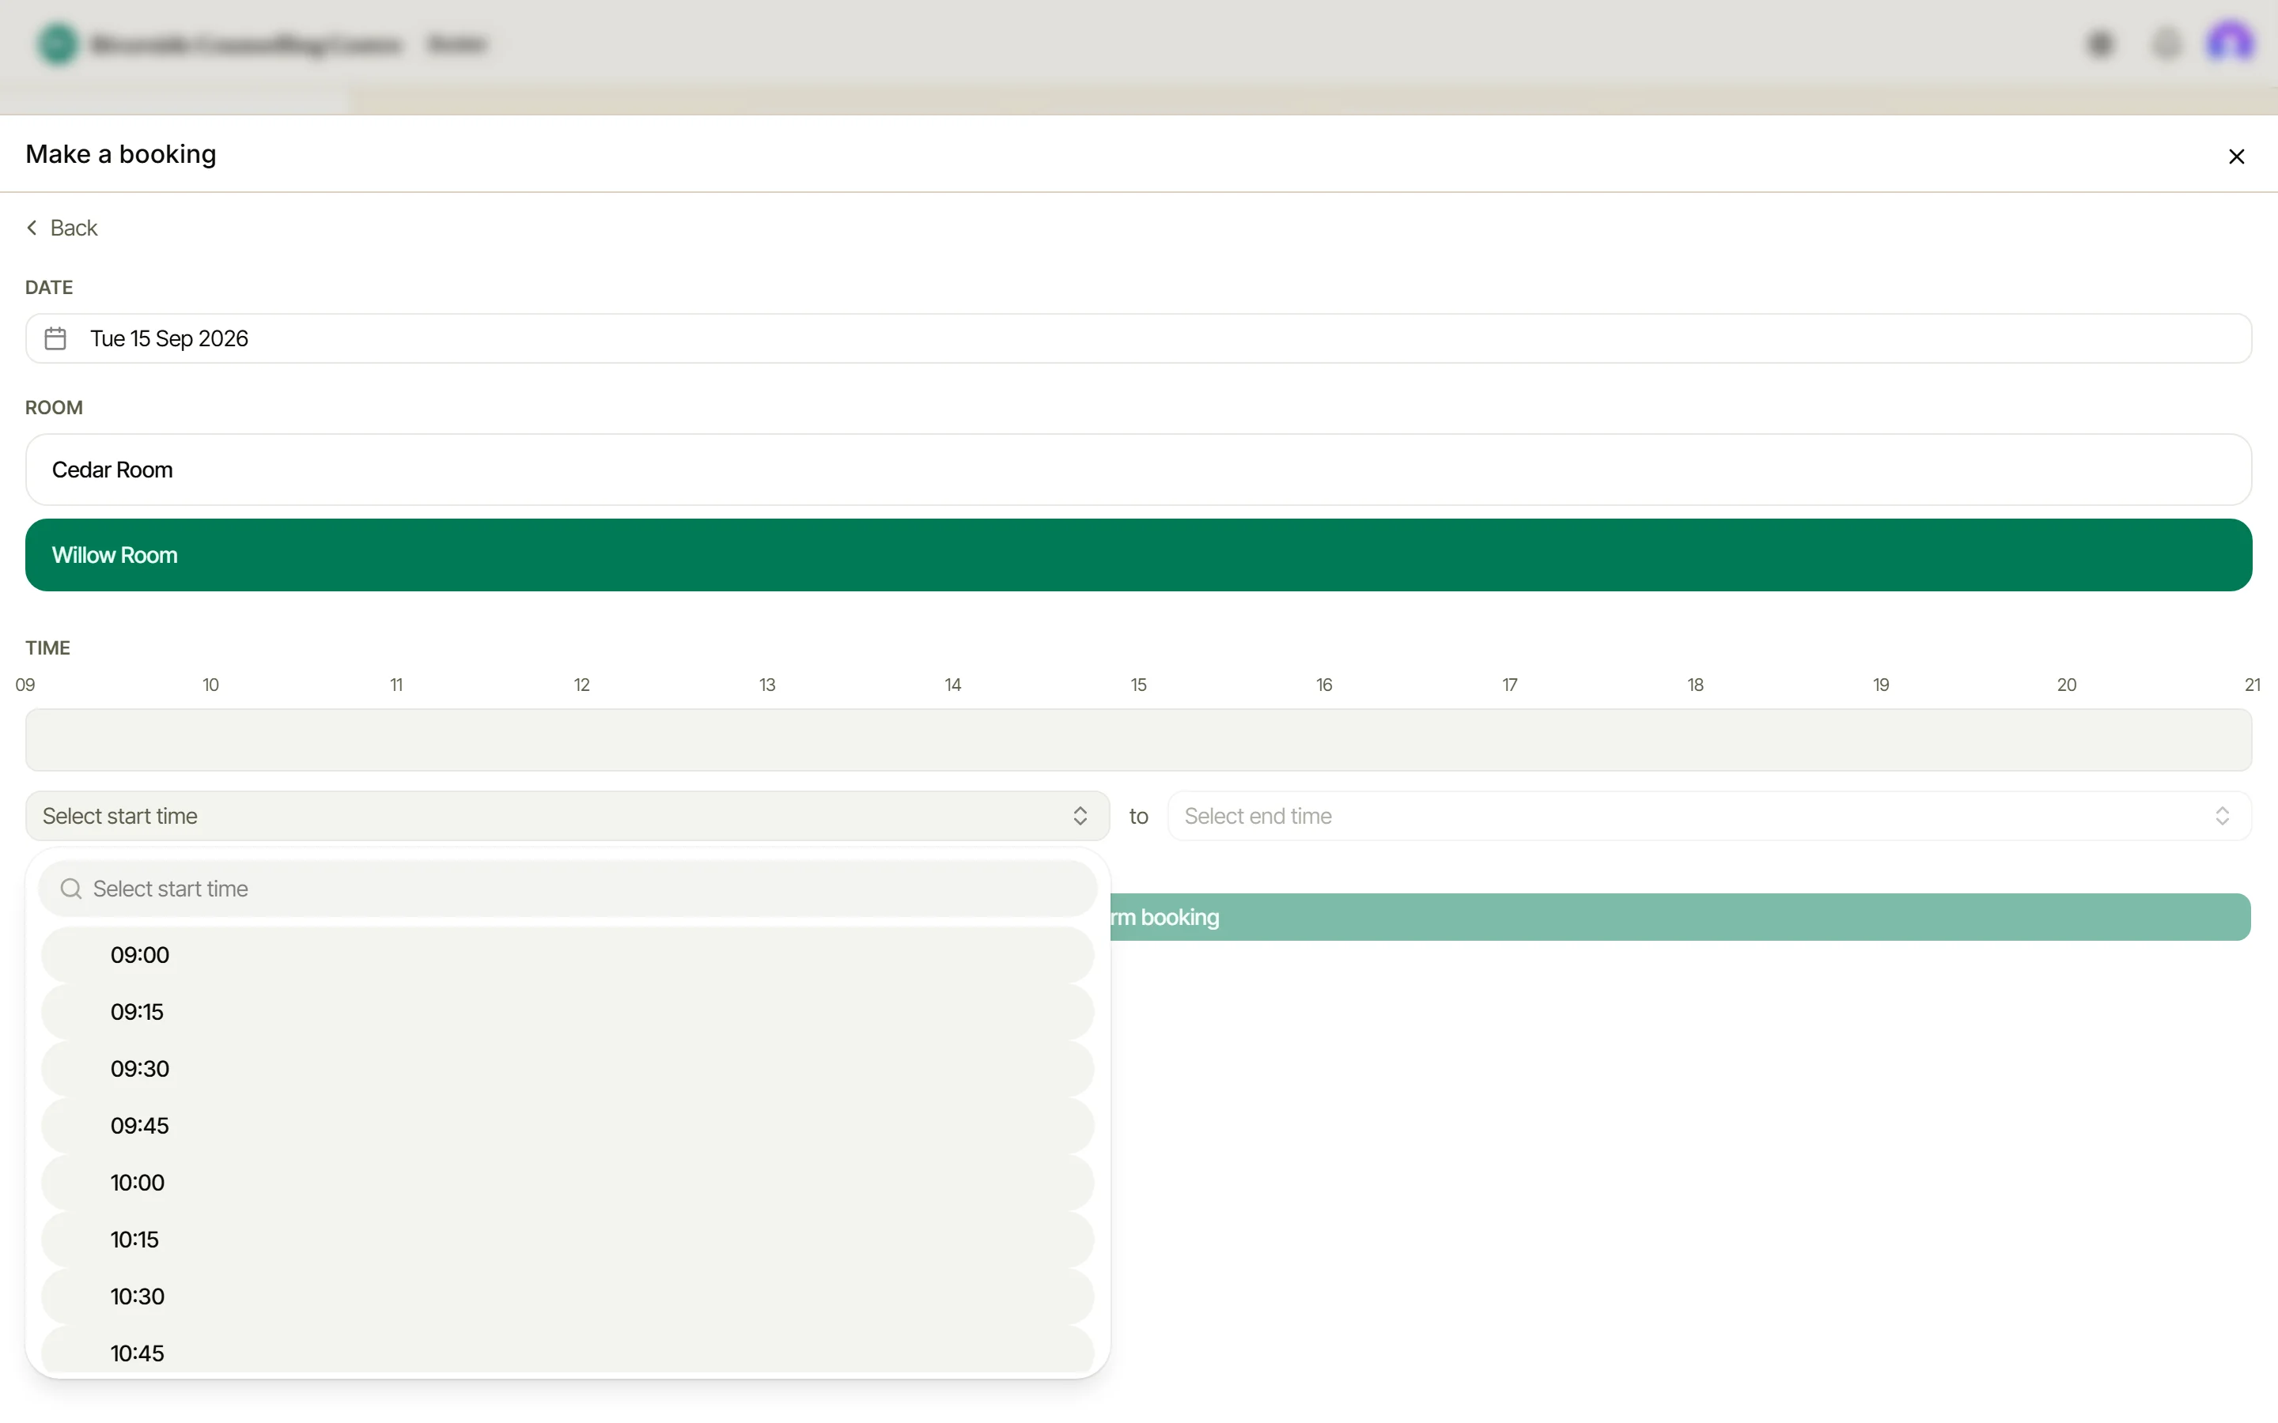Click the end time up-down chevron icon
2278x1423 pixels.
[x=2222, y=816]
